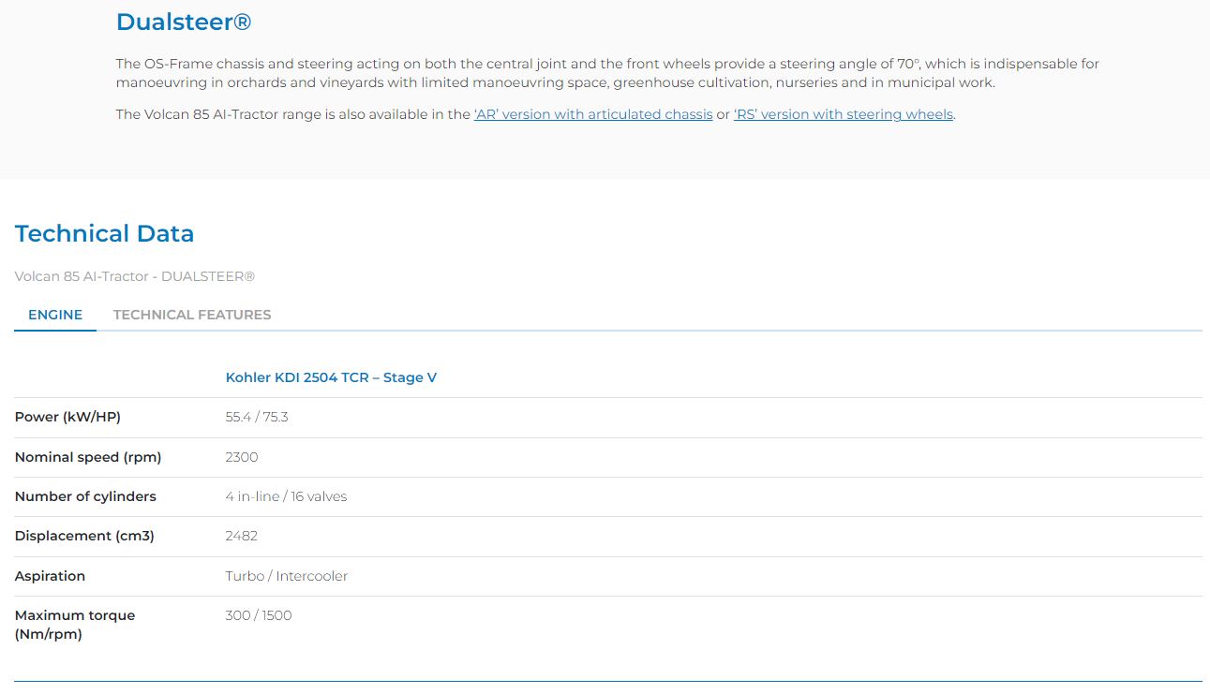This screenshot has width=1210, height=694.
Task: Click the 2482 displacement value
Action: 242,536
